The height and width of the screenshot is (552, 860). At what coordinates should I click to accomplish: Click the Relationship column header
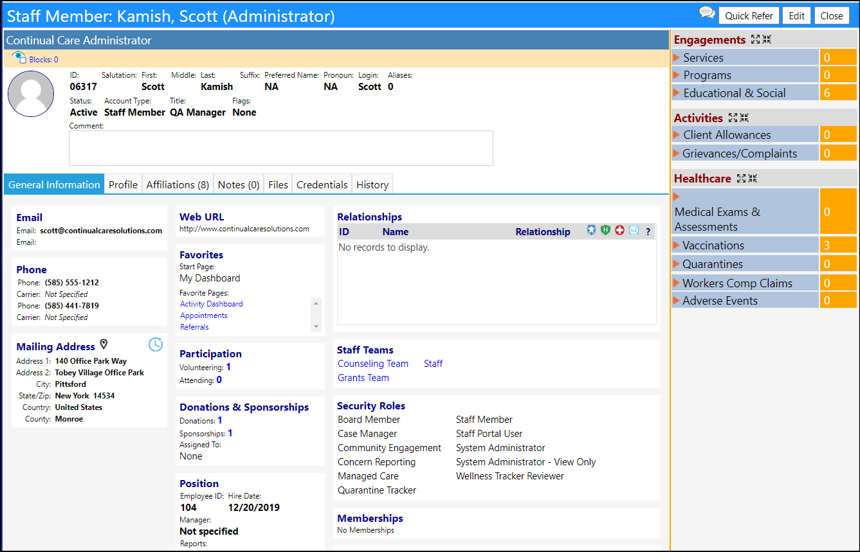pyautogui.click(x=543, y=232)
